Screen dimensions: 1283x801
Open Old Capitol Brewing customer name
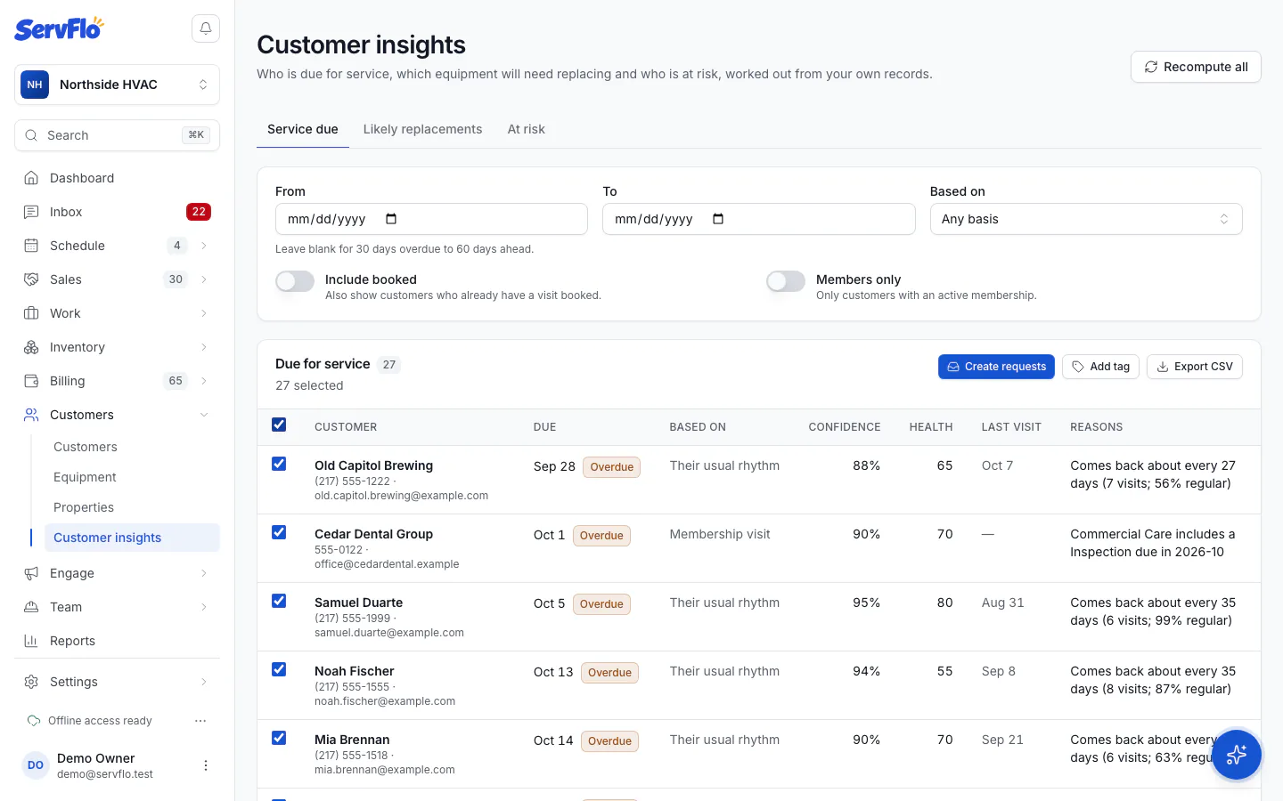tap(373, 465)
